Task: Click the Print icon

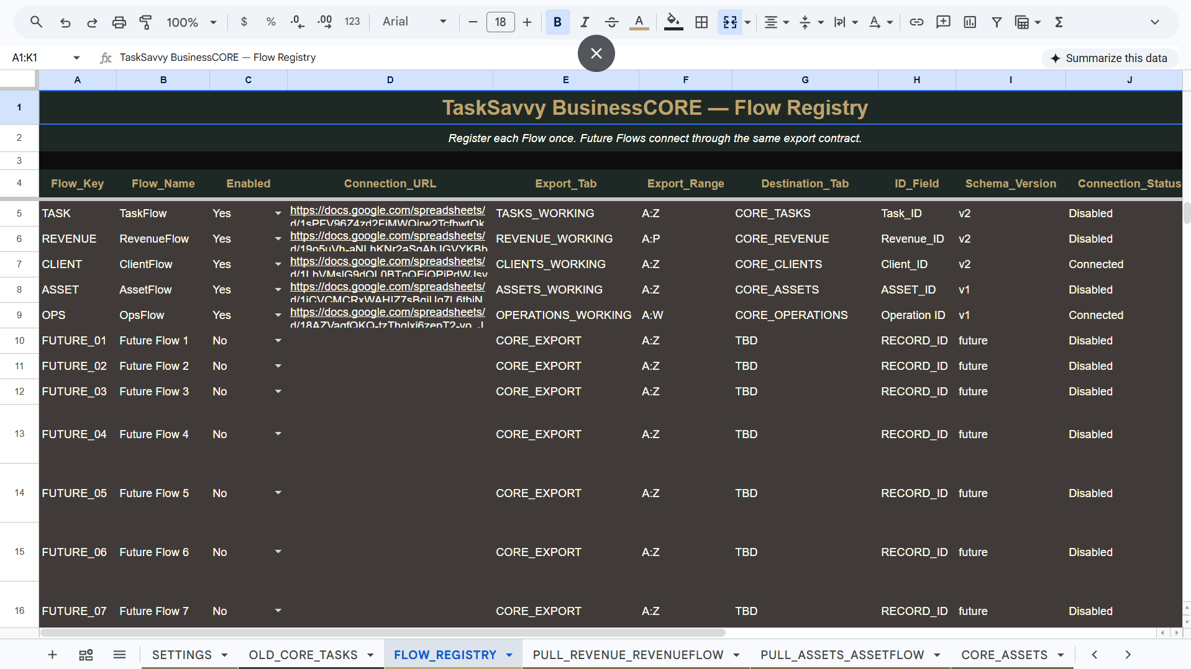Action: (x=119, y=22)
